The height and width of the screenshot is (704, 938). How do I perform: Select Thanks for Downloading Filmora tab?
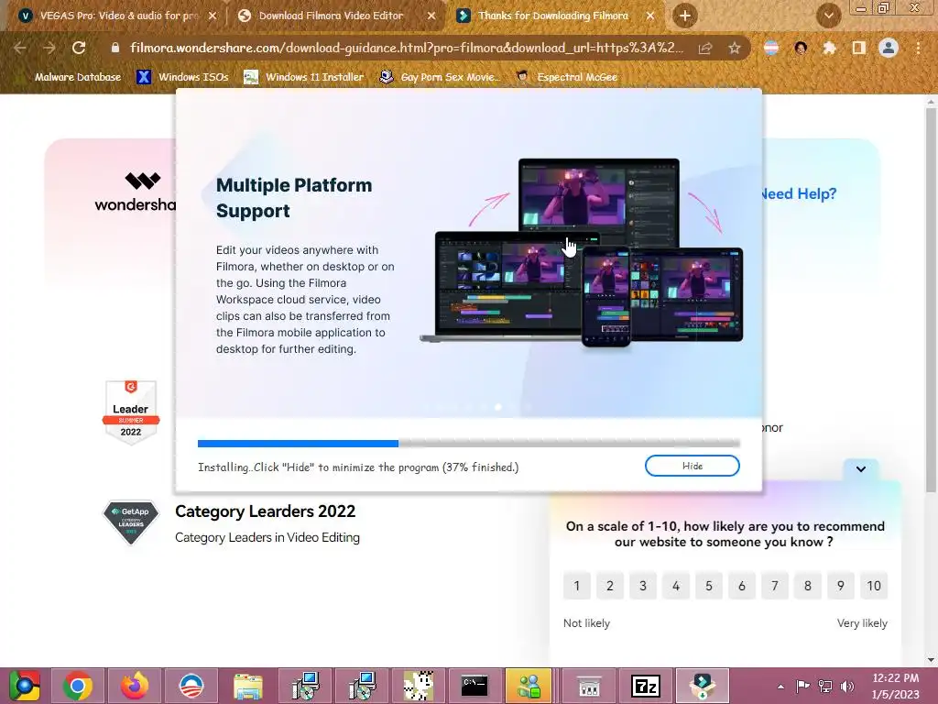point(553,16)
